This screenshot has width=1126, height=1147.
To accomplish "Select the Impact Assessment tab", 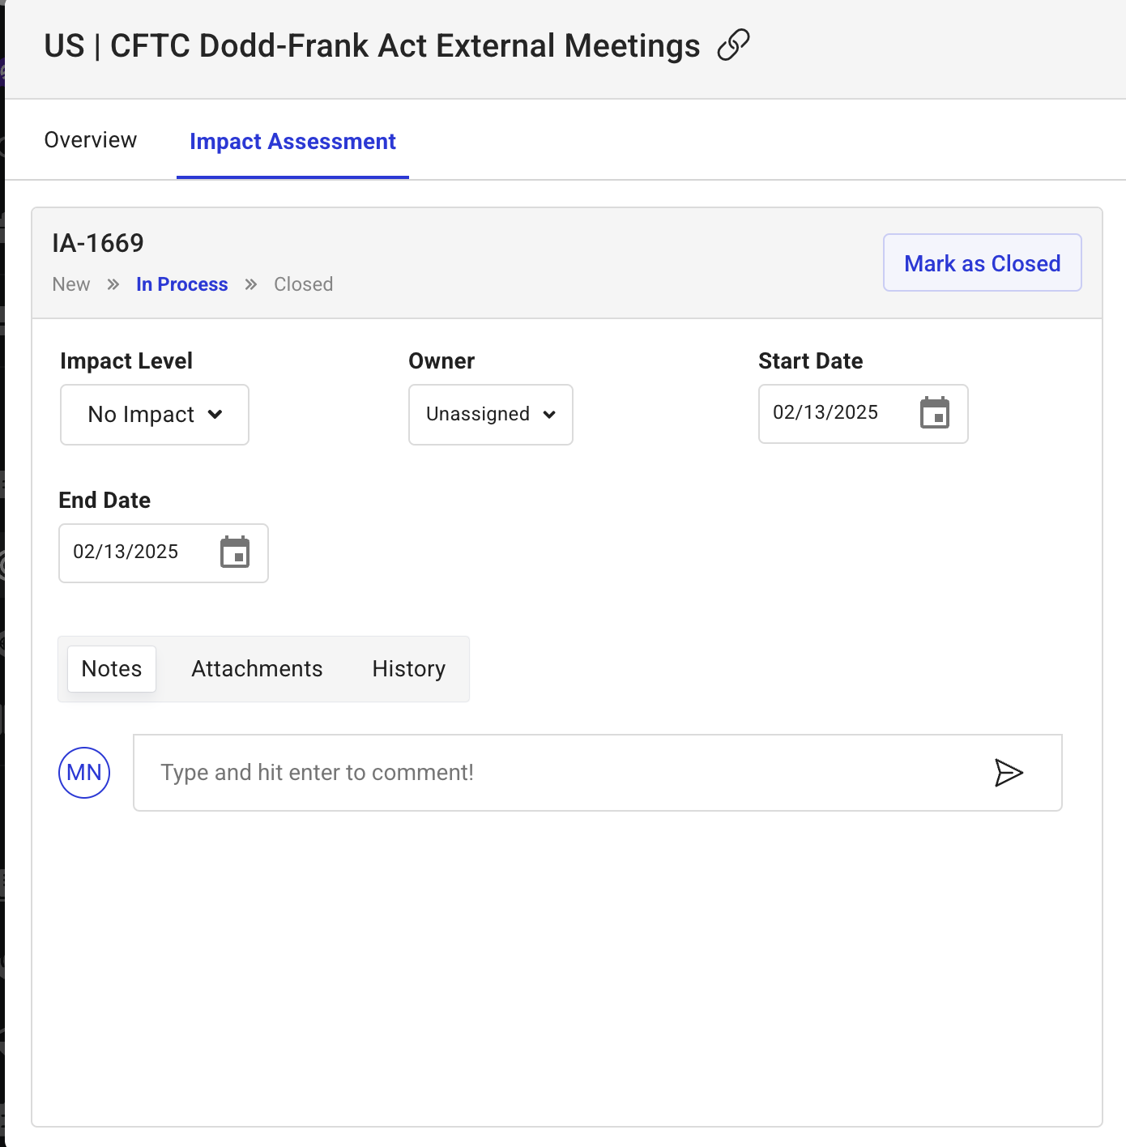I will tap(292, 142).
